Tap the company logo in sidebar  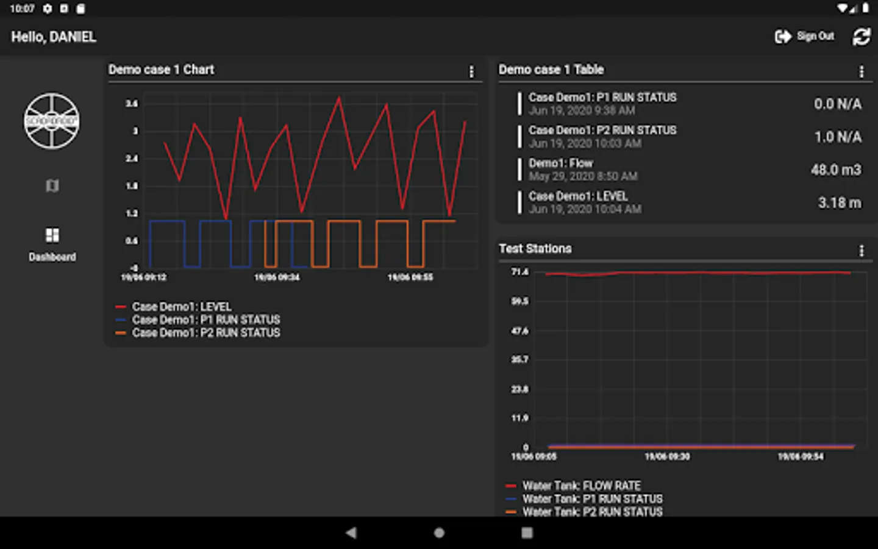click(52, 121)
